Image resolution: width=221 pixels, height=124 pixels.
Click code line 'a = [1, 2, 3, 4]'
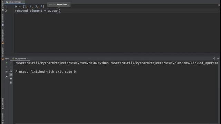point(29,6)
